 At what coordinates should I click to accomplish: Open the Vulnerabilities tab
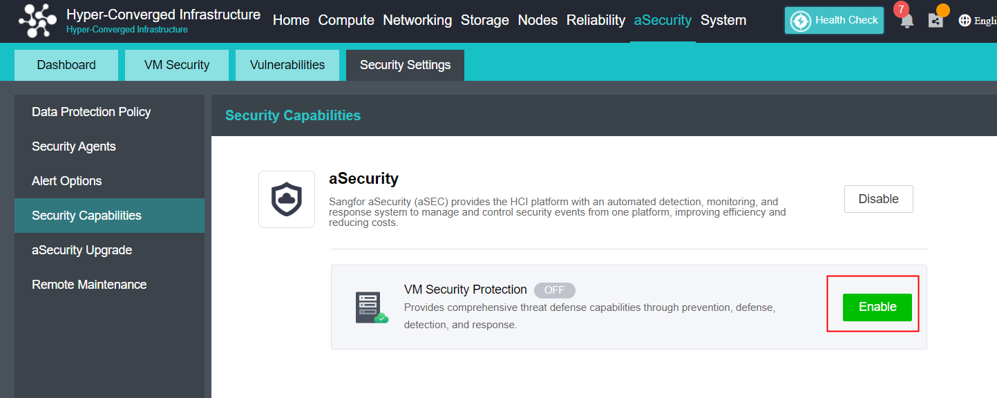287,65
